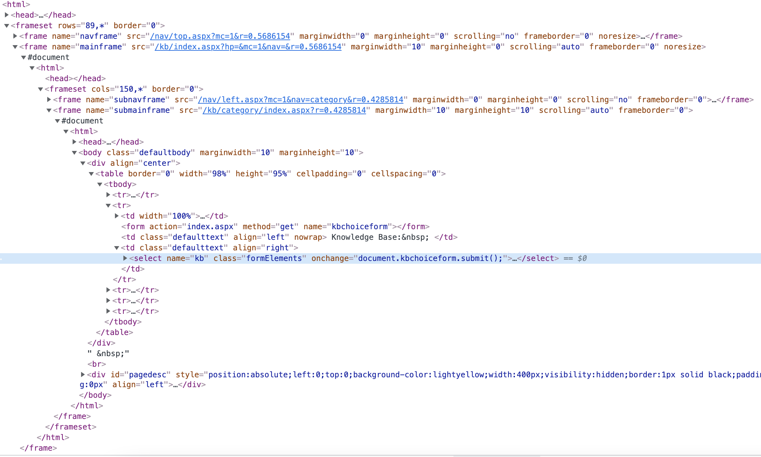Select the form kbchoiceform element

tap(275, 226)
